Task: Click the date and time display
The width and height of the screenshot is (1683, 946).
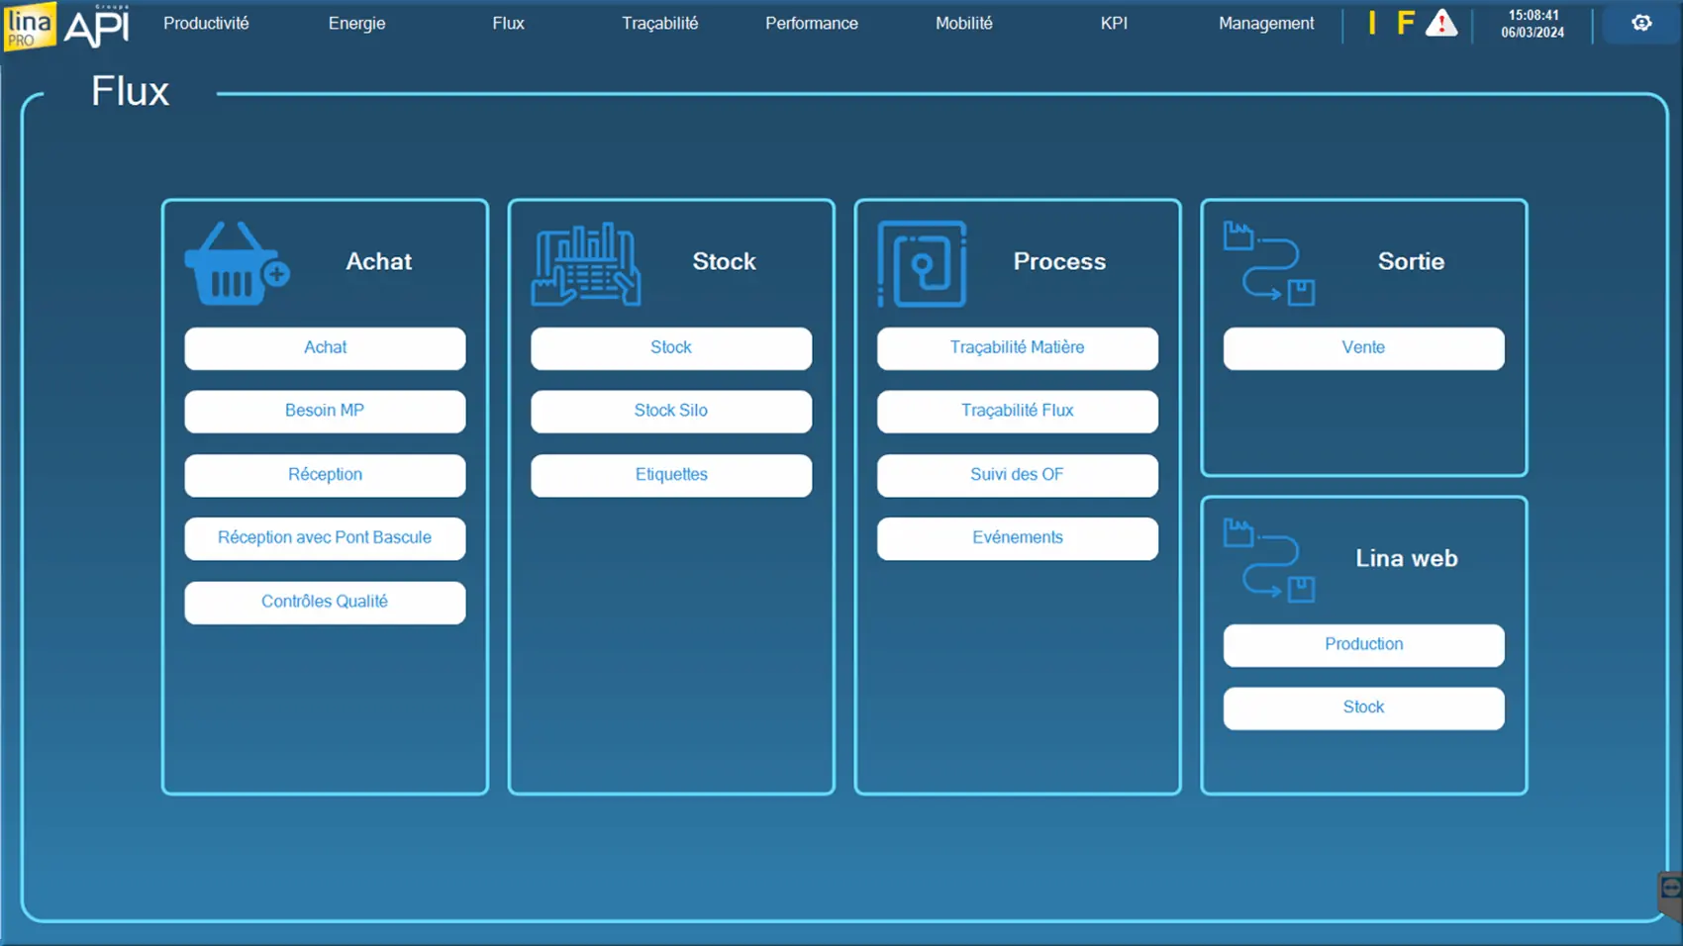Action: click(1532, 24)
